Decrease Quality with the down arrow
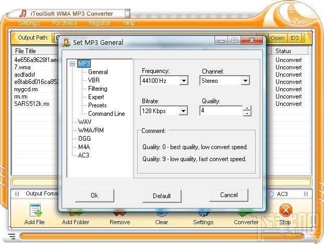324x244 pixels. (247, 113)
